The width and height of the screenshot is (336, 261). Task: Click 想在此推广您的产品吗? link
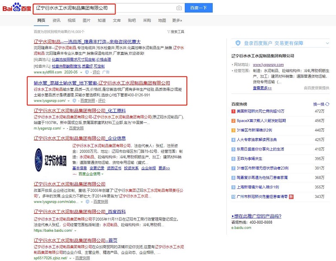[257, 216]
